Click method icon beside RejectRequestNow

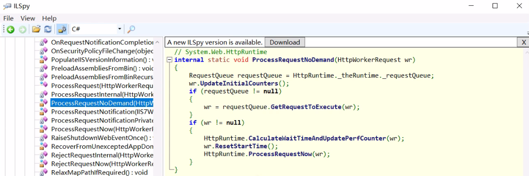click(44, 164)
